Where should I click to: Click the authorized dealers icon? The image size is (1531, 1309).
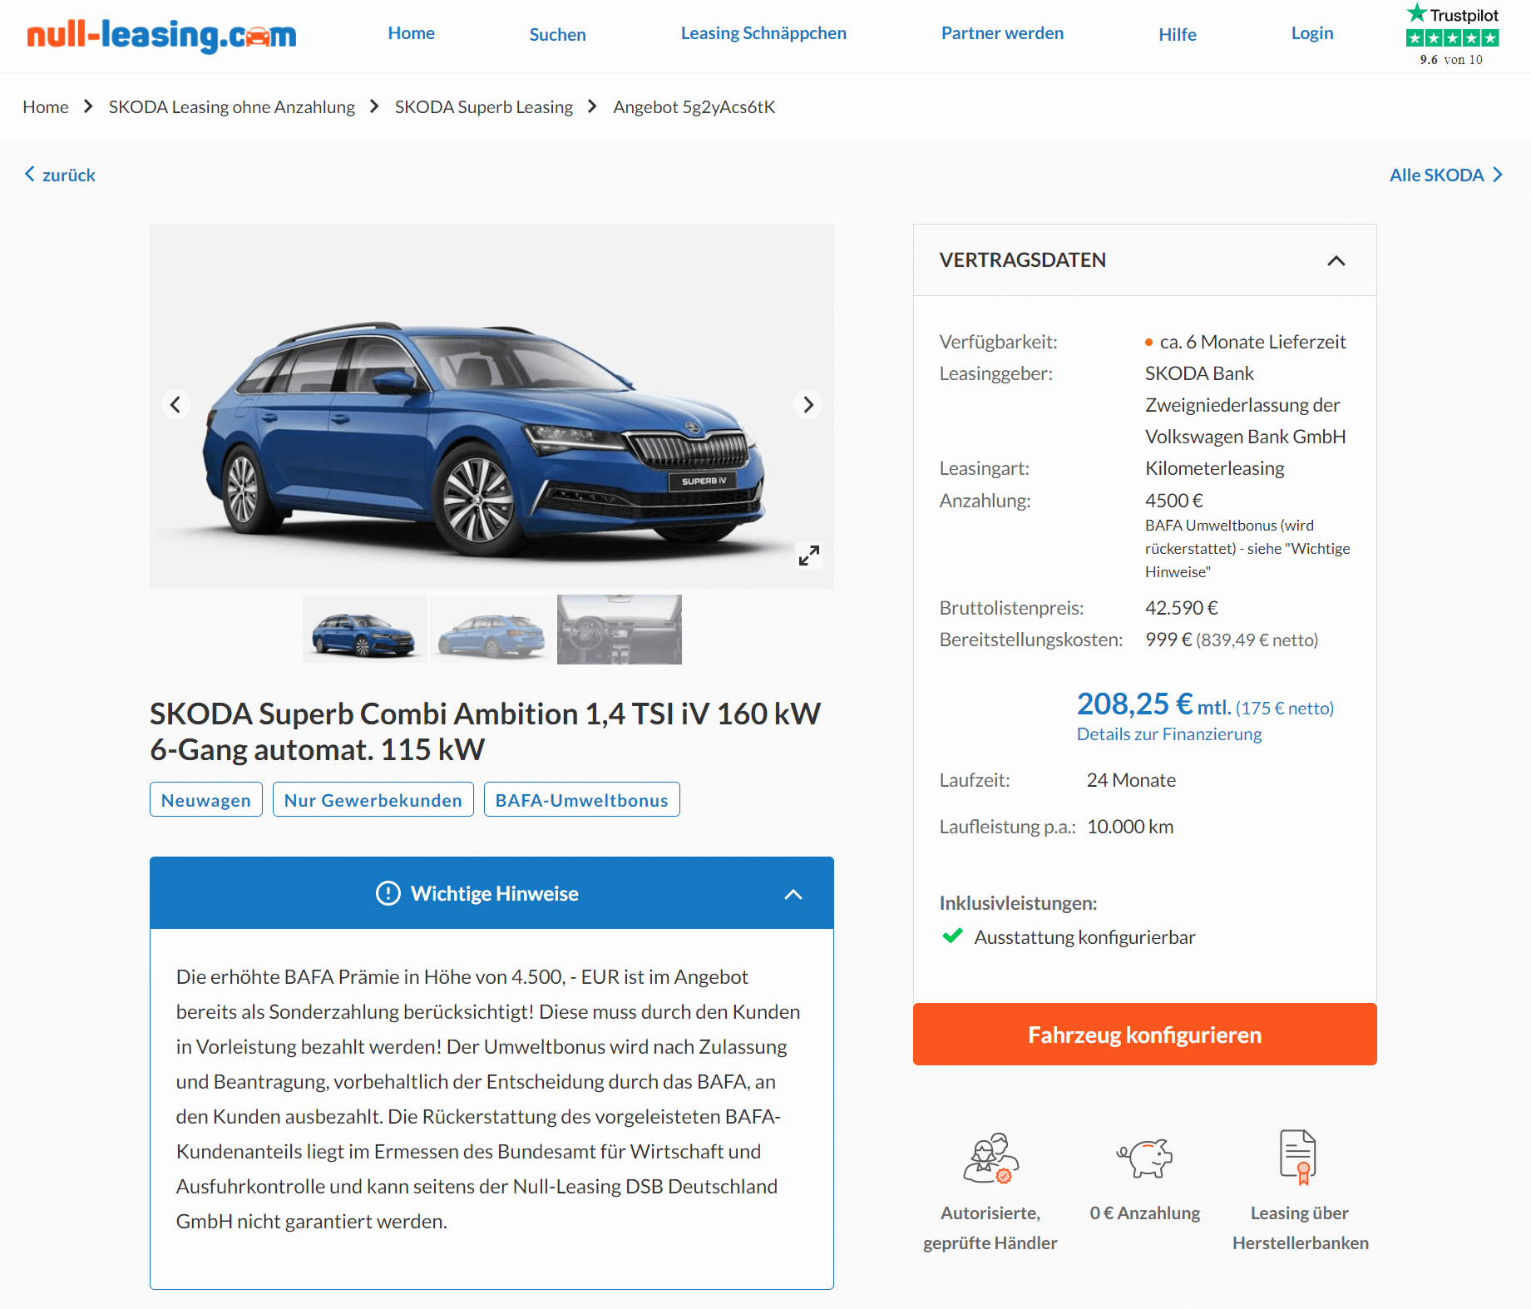[990, 1157]
